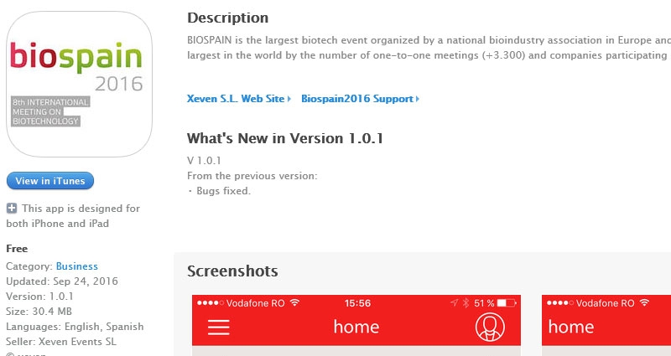Click the Description heading
This screenshot has height=356, width=671.
pos(227,18)
